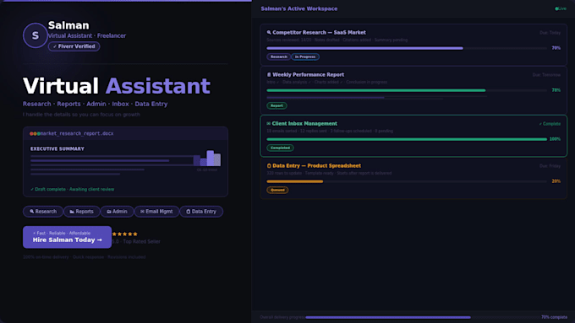The image size is (575, 323).
Task: Select the Reports skill chip
Action: pos(81,212)
